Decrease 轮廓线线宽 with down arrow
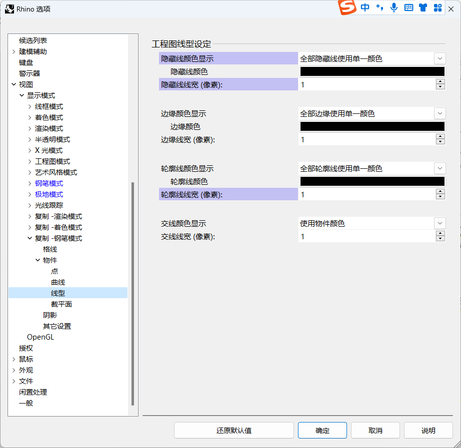 point(440,197)
